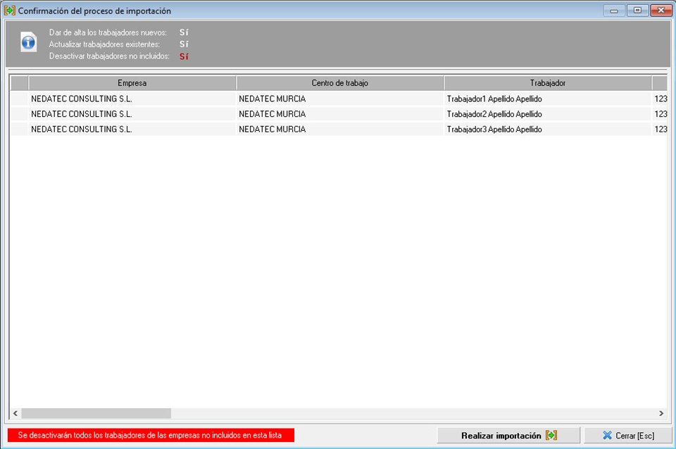Select the Trabajador2 Apellido Apellido cell
This screenshot has width=676, height=449.
[494, 114]
